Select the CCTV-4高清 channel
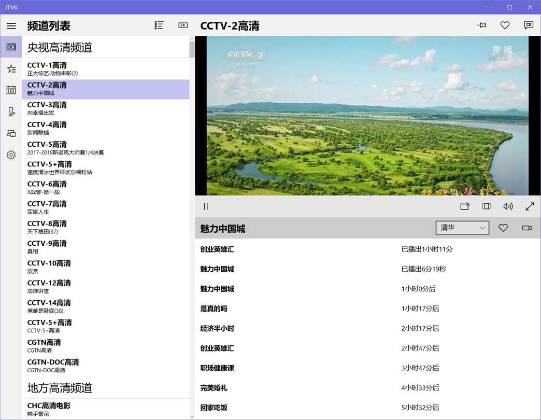This screenshot has height=420, width=541. 106,129
